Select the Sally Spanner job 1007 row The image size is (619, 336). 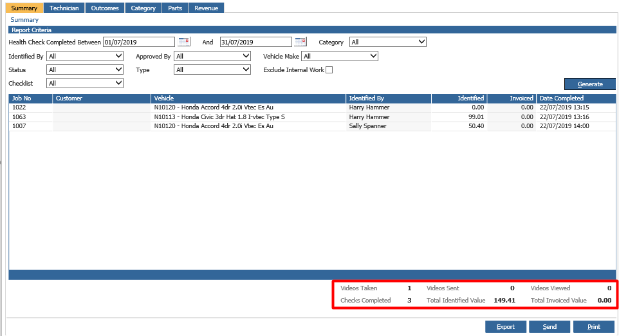tap(219, 126)
